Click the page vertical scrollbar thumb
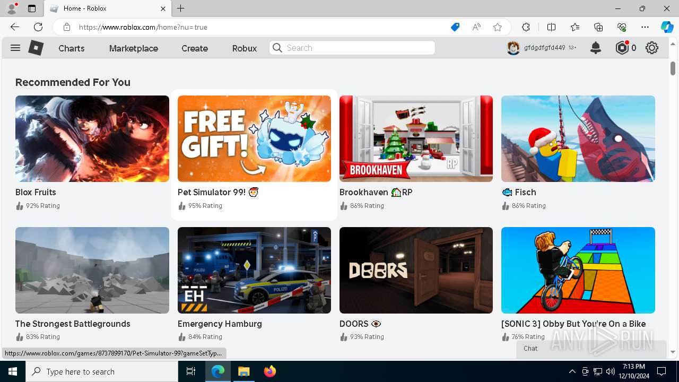 673,68
